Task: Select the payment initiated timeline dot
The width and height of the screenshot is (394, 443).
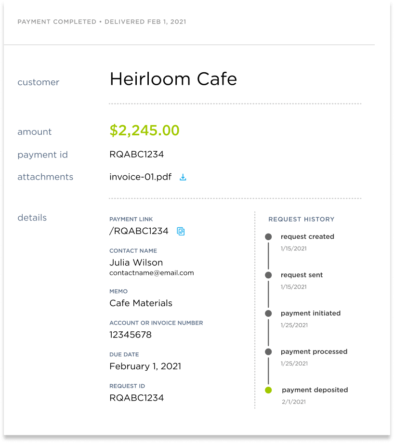Action: pos(268,313)
